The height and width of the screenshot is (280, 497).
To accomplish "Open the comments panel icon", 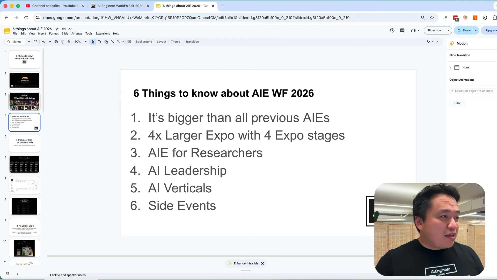I will [402, 30].
